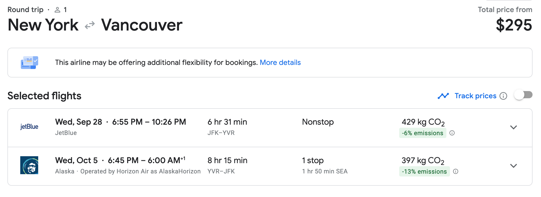Click the -13% emissions badge
Viewport: 541px width, 197px height.
[424, 171]
